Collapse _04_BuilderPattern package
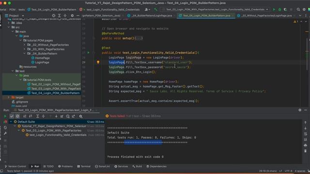This screenshot has width=310, height=174. tap(24, 54)
